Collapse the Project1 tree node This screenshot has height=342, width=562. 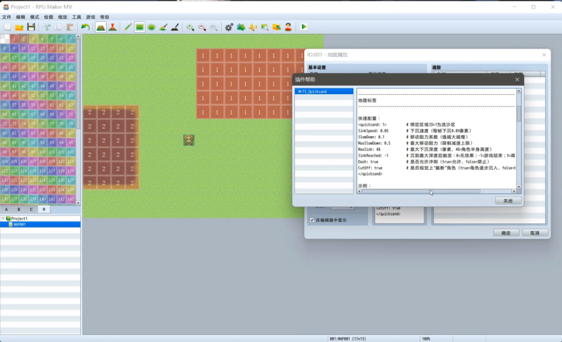coord(3,218)
